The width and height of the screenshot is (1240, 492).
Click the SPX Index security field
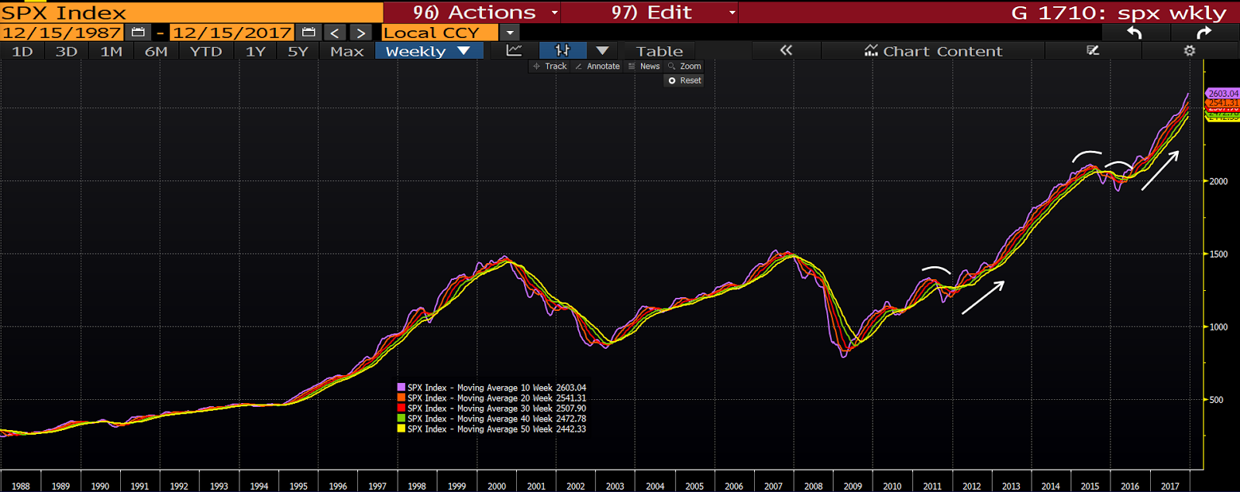tap(191, 12)
